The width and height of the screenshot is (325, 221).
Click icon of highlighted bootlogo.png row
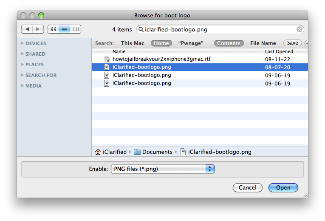[107, 67]
